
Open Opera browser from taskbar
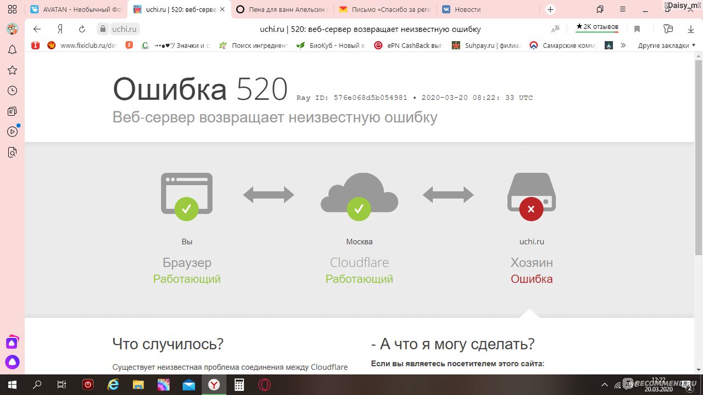tap(264, 385)
